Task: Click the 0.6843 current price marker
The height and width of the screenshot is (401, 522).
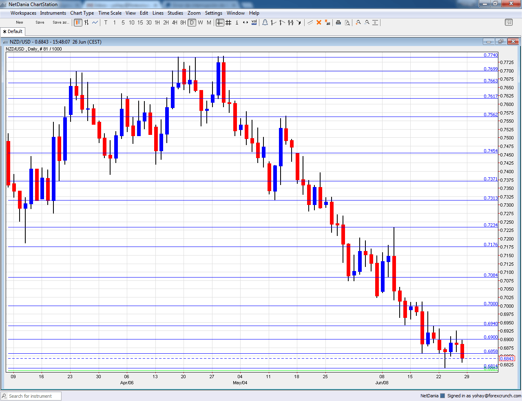Action: (507, 359)
